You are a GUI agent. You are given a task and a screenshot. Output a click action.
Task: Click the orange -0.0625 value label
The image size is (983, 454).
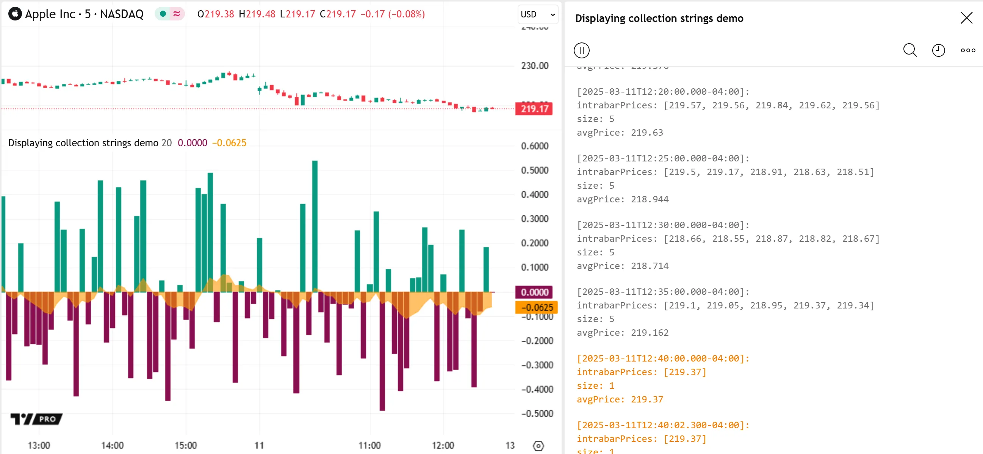tap(537, 307)
